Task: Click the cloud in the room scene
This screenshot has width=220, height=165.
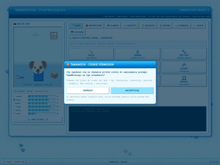Action: click(x=35, y=34)
